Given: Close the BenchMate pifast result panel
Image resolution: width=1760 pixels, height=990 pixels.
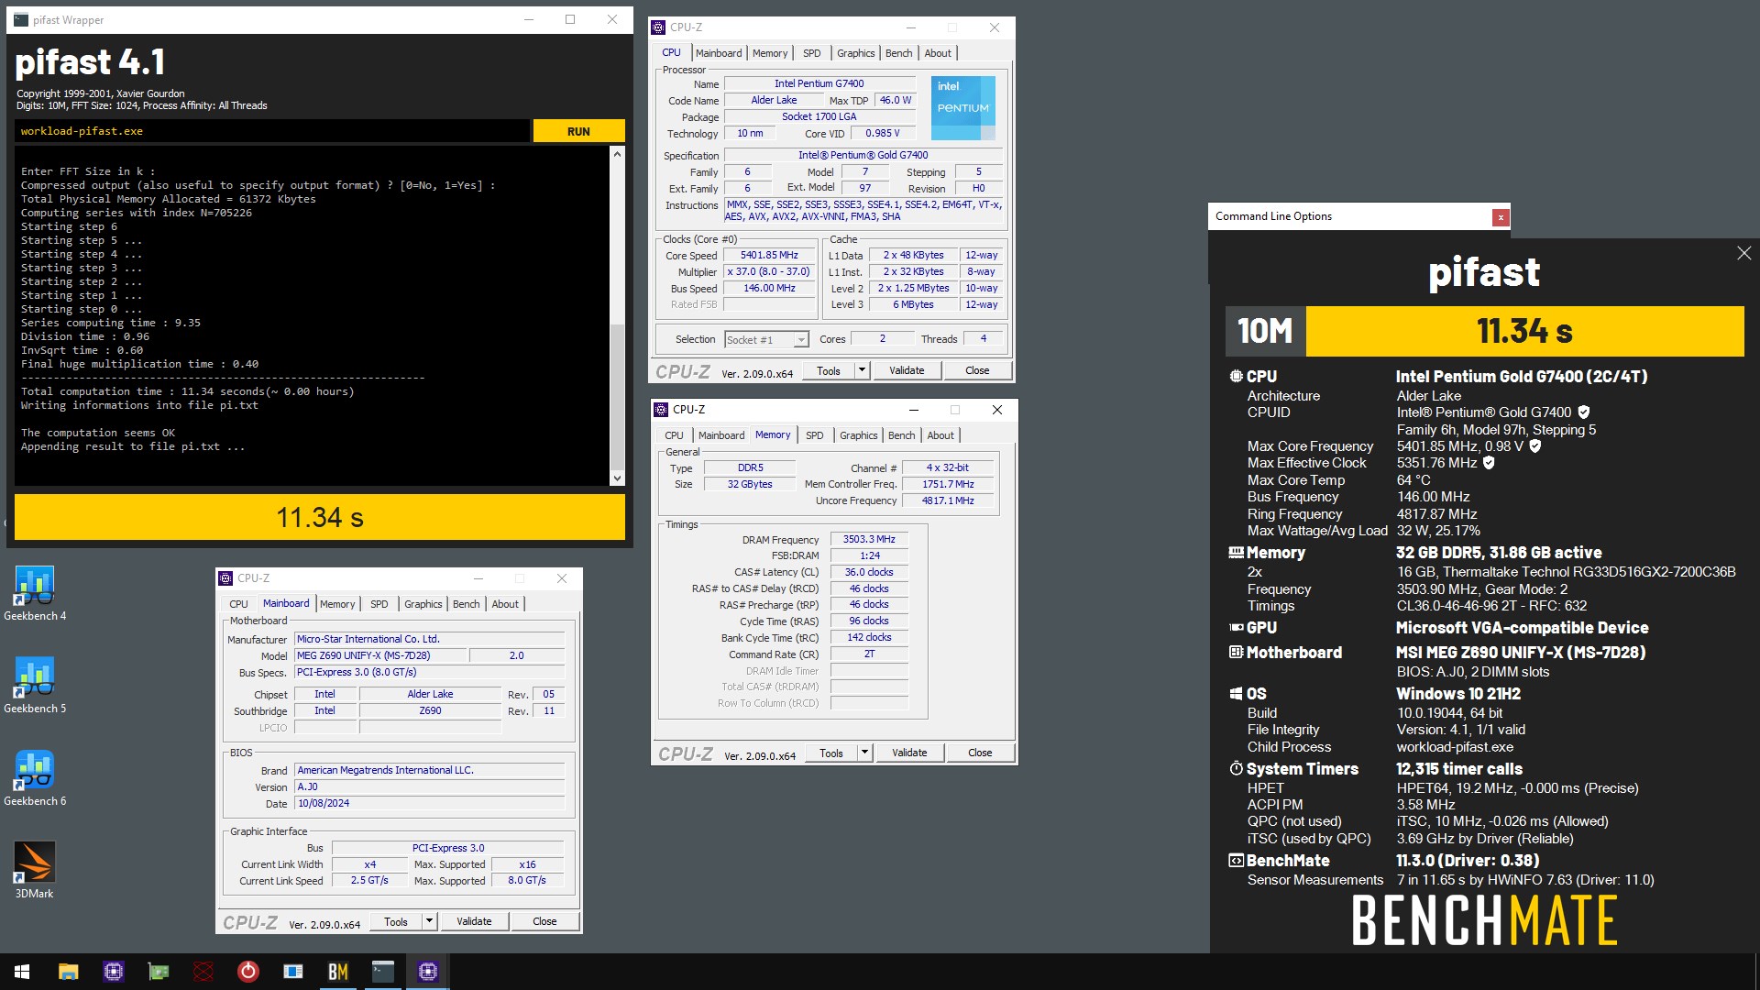Looking at the screenshot, I should point(1743,253).
